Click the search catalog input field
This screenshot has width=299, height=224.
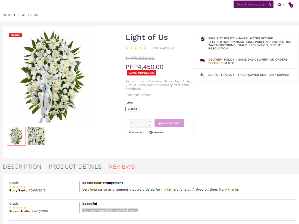click(x=250, y=5)
